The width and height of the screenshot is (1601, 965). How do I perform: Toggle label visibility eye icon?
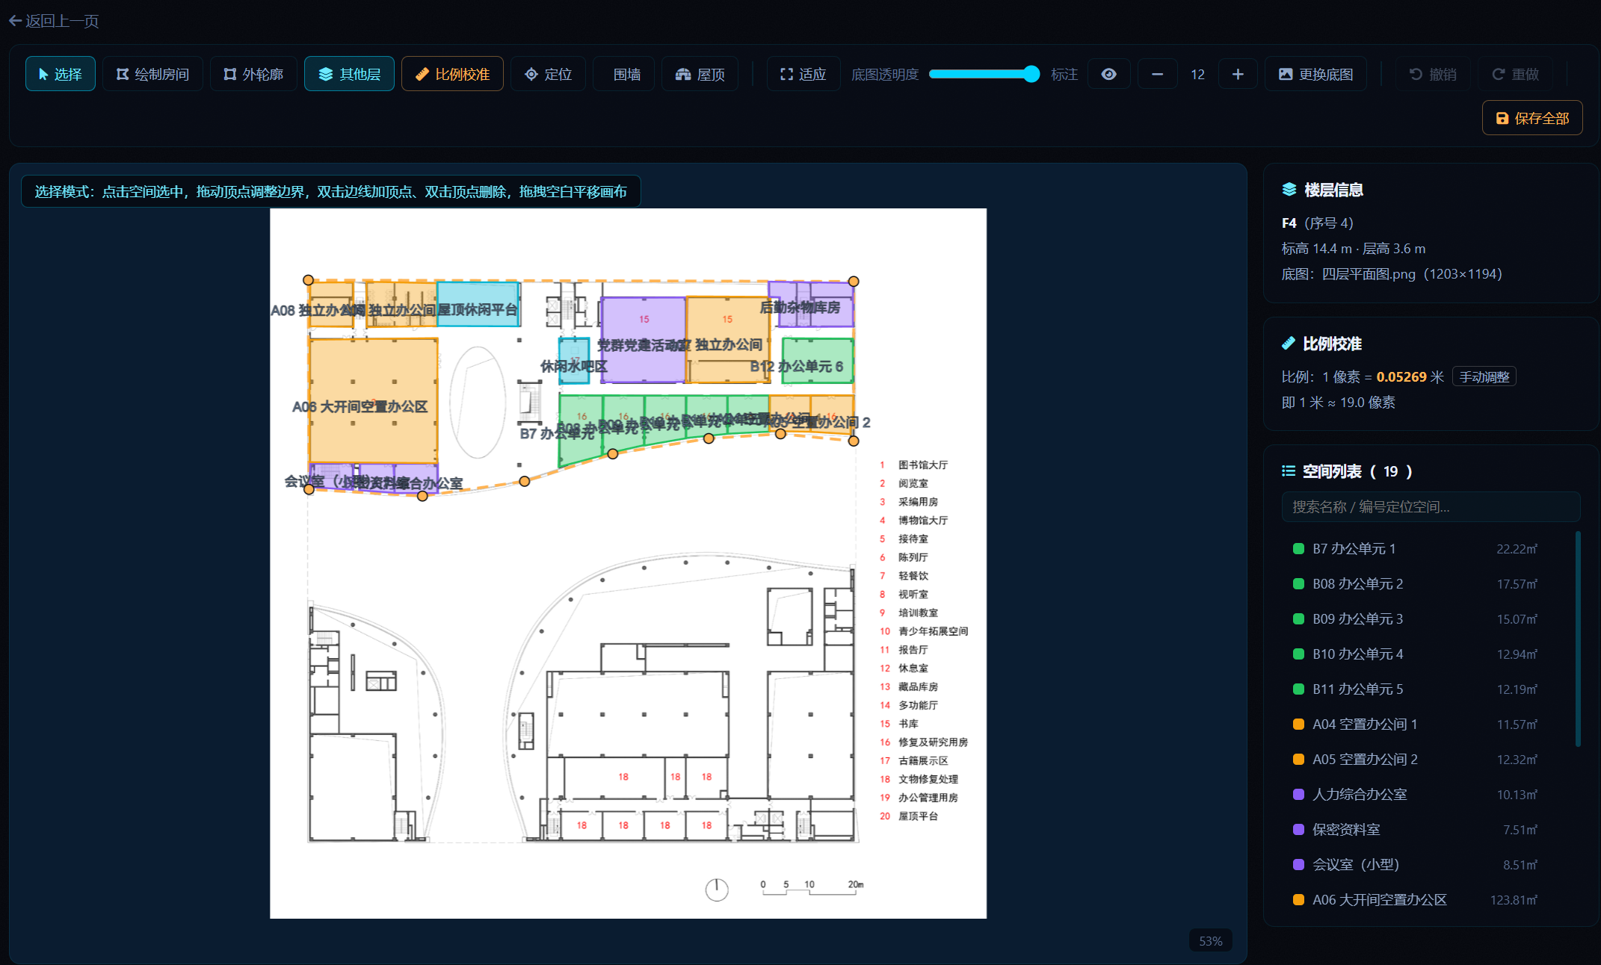1109,74
